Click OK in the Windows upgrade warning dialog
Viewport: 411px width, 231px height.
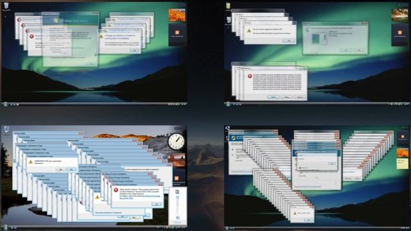[289, 40]
